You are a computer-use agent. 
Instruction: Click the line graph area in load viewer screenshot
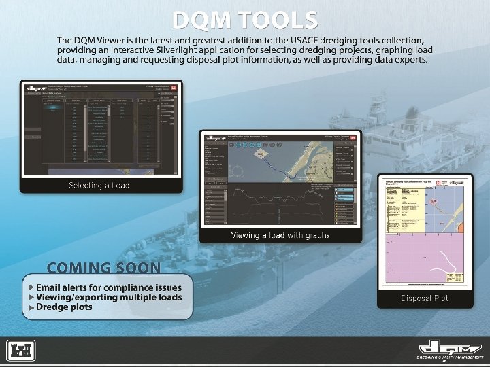point(280,203)
